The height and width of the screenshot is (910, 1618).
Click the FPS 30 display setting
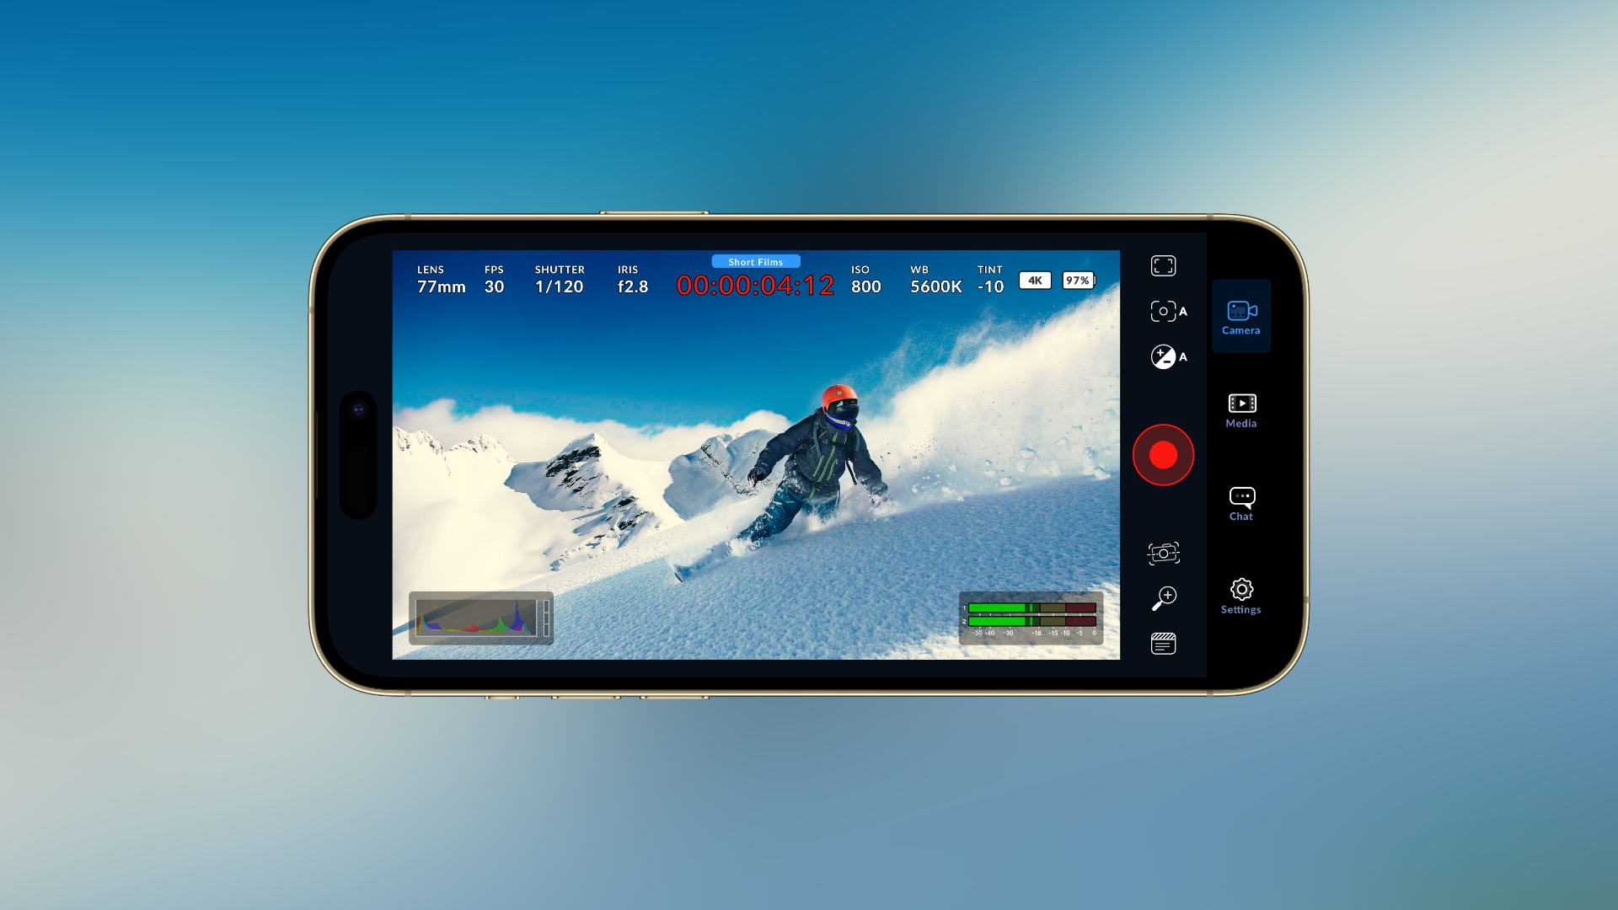(x=492, y=279)
